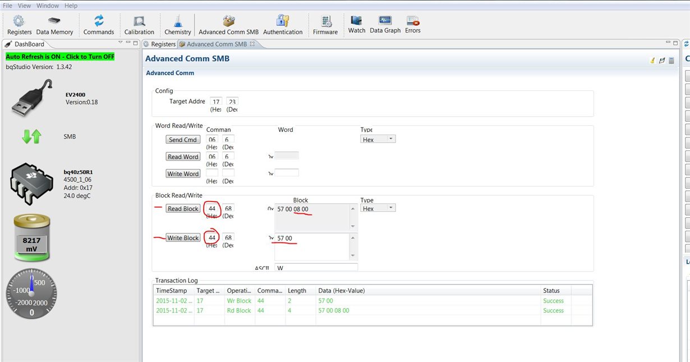The width and height of the screenshot is (690, 362).
Task: Click Read Block data scrollbar up arrow
Action: point(353,209)
